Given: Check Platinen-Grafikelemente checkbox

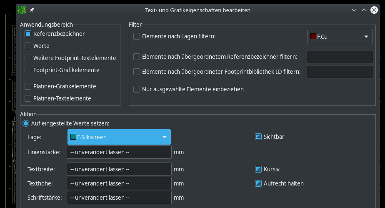Looking at the screenshot, I should click(28, 86).
